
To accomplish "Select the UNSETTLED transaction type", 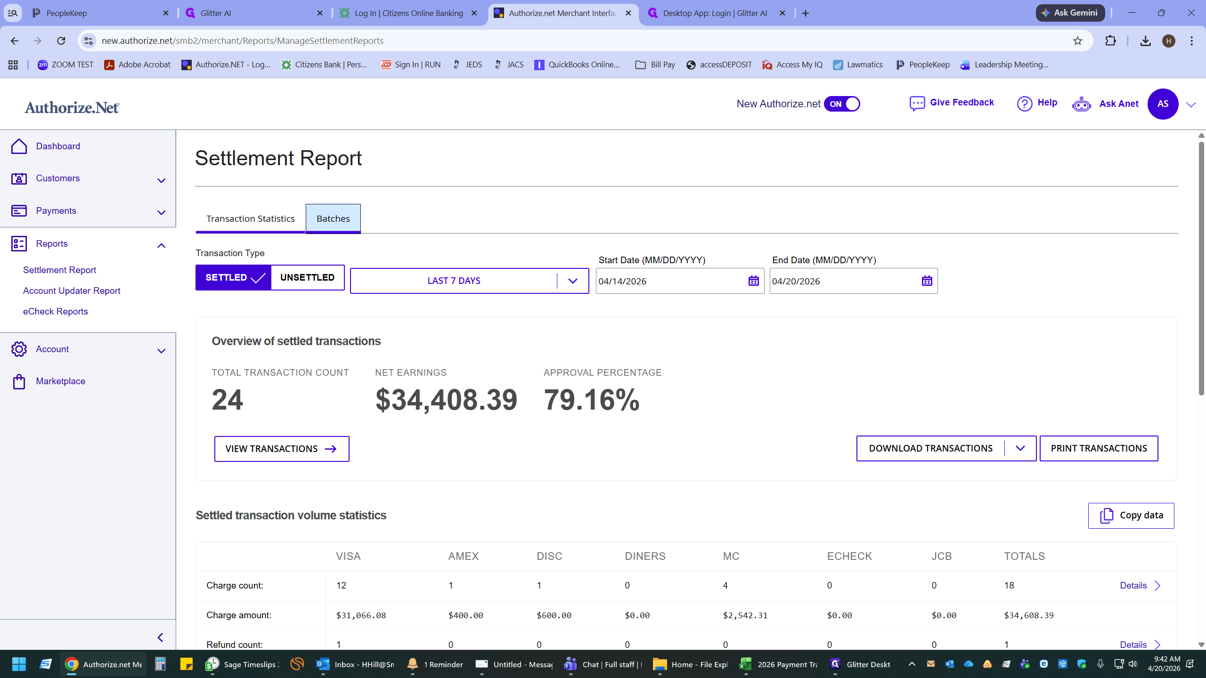I will 308,278.
